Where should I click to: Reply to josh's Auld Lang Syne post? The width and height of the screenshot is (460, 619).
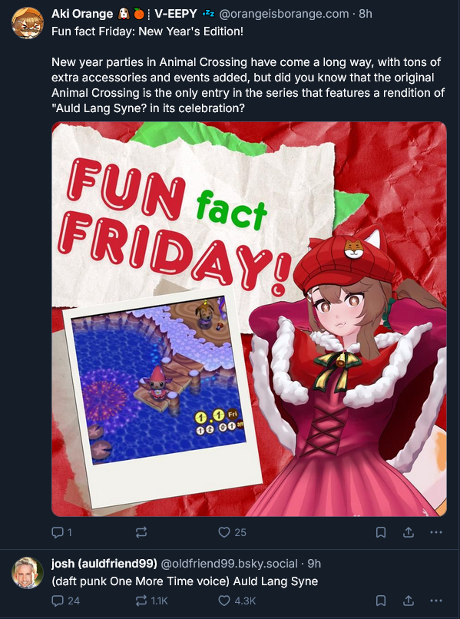(65, 601)
